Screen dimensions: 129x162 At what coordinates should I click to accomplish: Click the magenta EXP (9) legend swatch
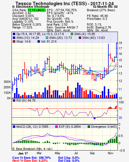[x=56, y=127]
